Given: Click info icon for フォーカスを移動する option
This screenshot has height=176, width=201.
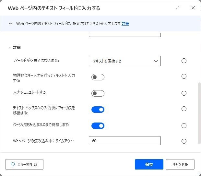Looking at the screenshot, I should click(x=184, y=109).
